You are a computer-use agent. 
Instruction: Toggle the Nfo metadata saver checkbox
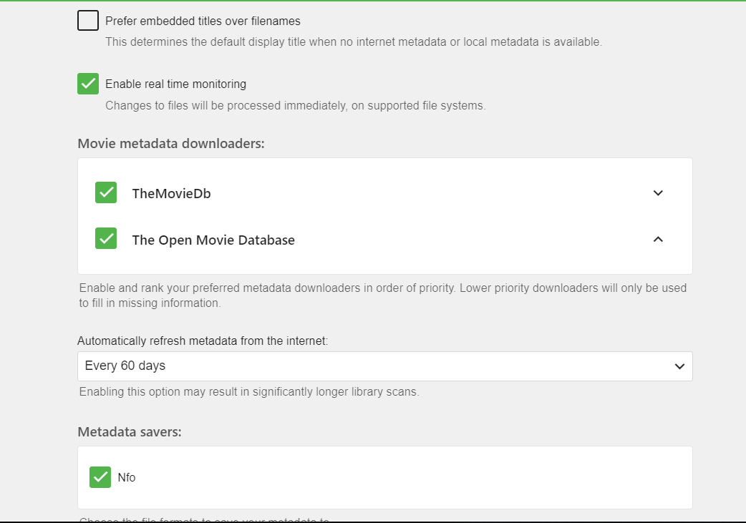100,477
